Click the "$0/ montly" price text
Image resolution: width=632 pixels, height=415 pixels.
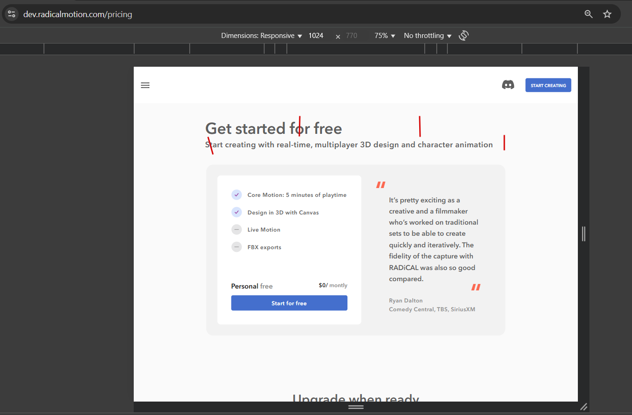[x=333, y=285]
